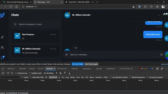The width and height of the screenshot is (168, 94).
Task: Enable Preserve log checkbox
Action: pyautogui.click(x=16, y=73)
